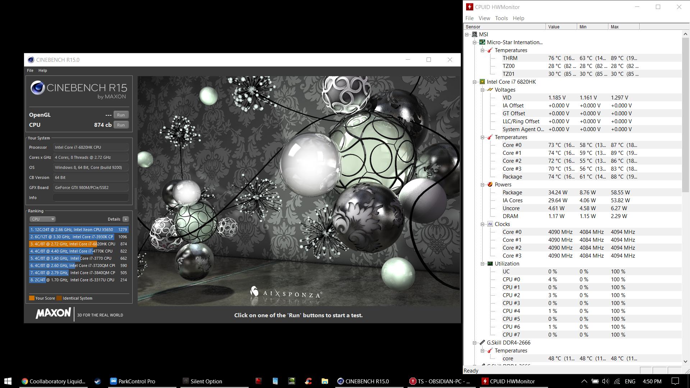The height and width of the screenshot is (388, 690).
Task: Run the OpenGL benchmark in Cinebench
Action: (x=121, y=115)
